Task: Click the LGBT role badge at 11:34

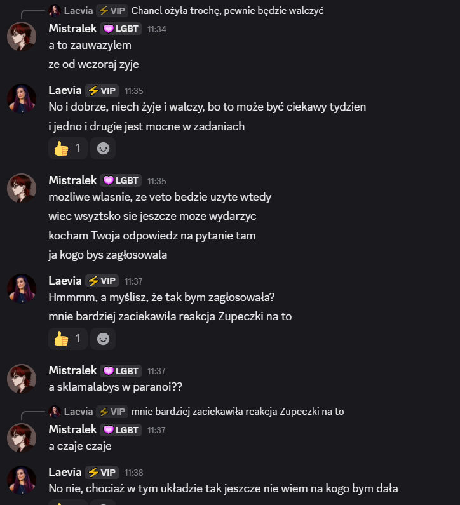Action: pos(121,29)
